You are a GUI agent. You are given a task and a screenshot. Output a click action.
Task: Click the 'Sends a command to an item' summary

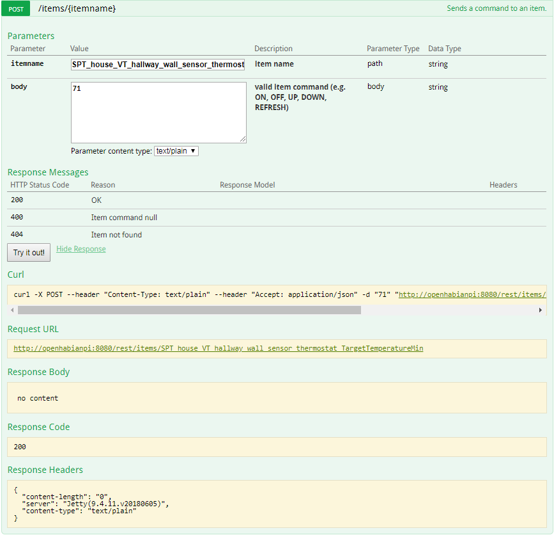point(497,9)
